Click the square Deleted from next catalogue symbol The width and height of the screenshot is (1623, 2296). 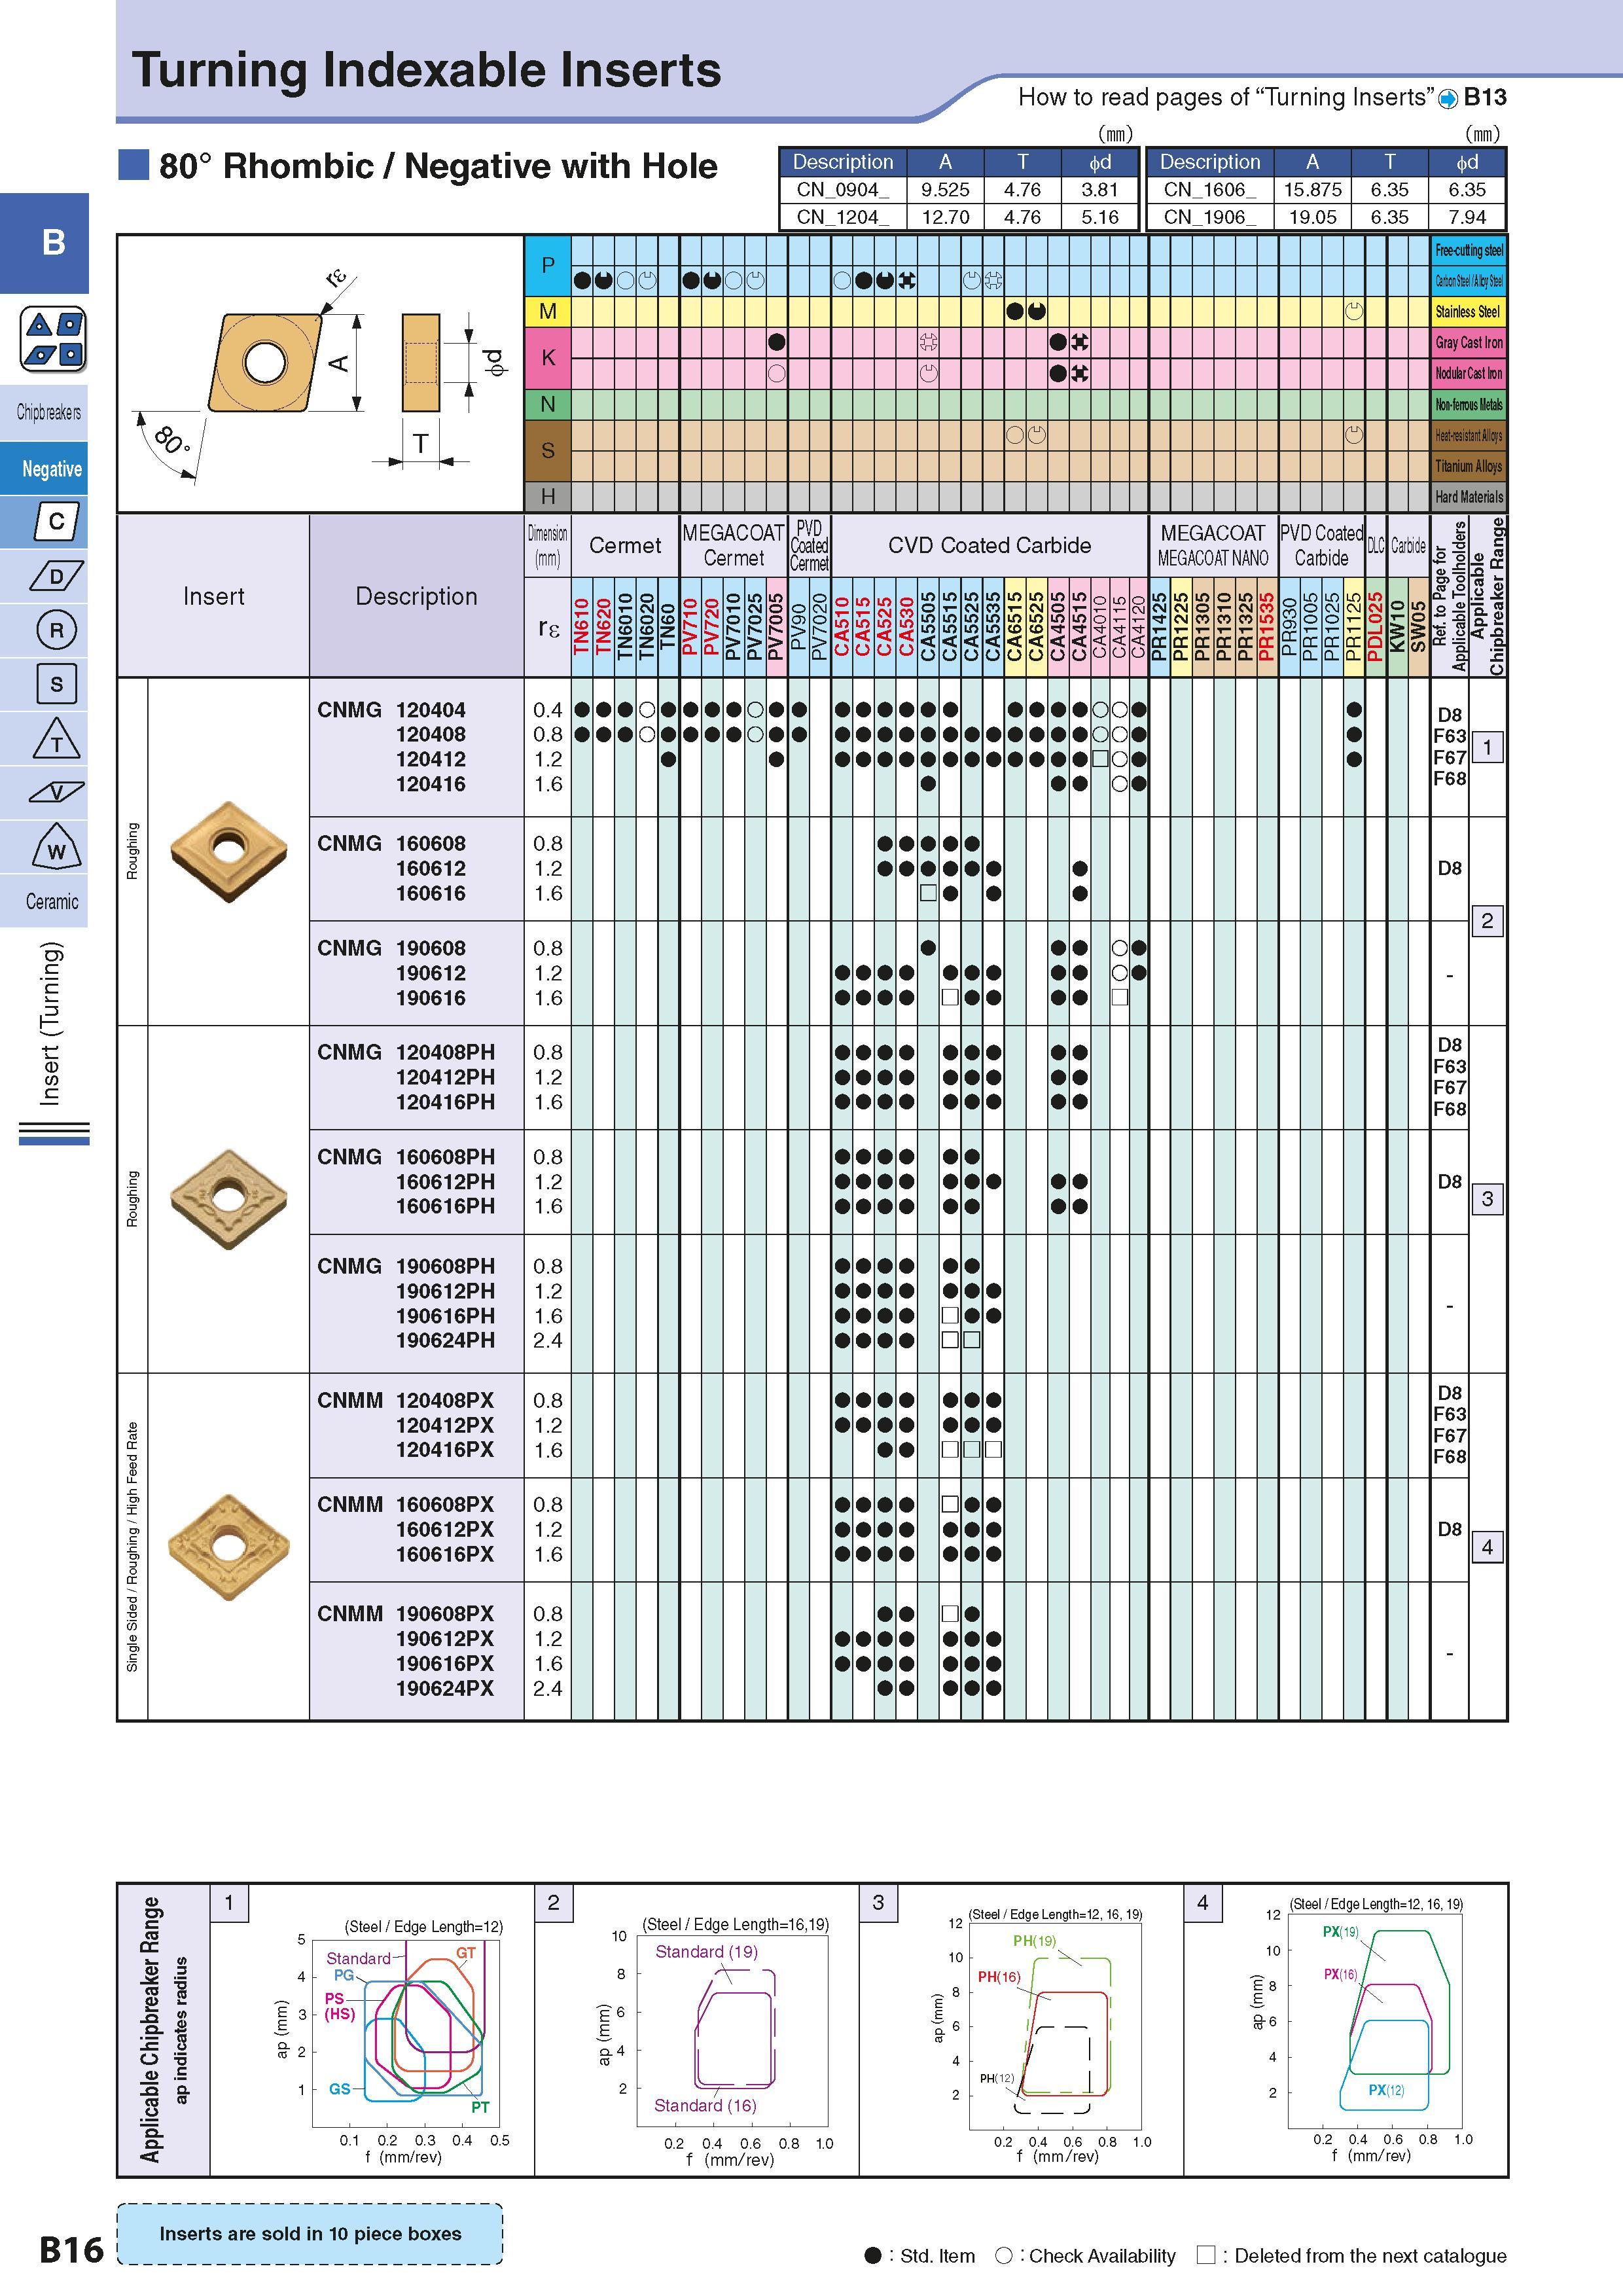coord(1206,2255)
